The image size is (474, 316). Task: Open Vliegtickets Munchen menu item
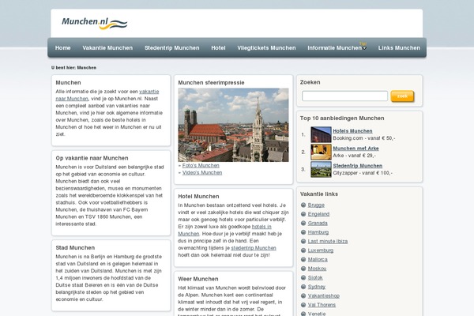(266, 47)
